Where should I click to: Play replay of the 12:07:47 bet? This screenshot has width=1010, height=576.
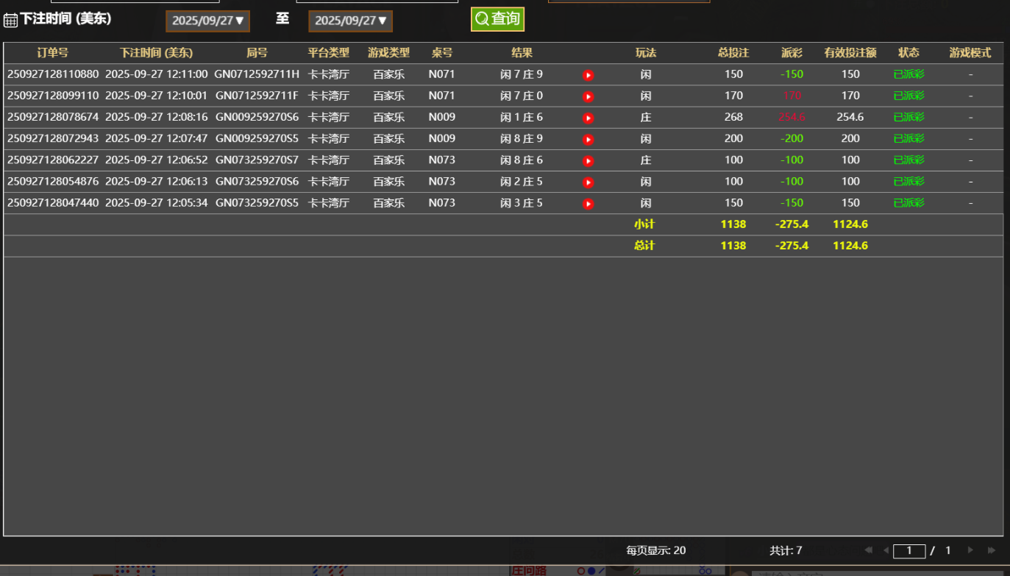coord(588,139)
